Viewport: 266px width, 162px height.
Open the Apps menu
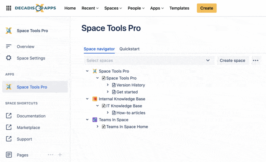[x=157, y=8]
